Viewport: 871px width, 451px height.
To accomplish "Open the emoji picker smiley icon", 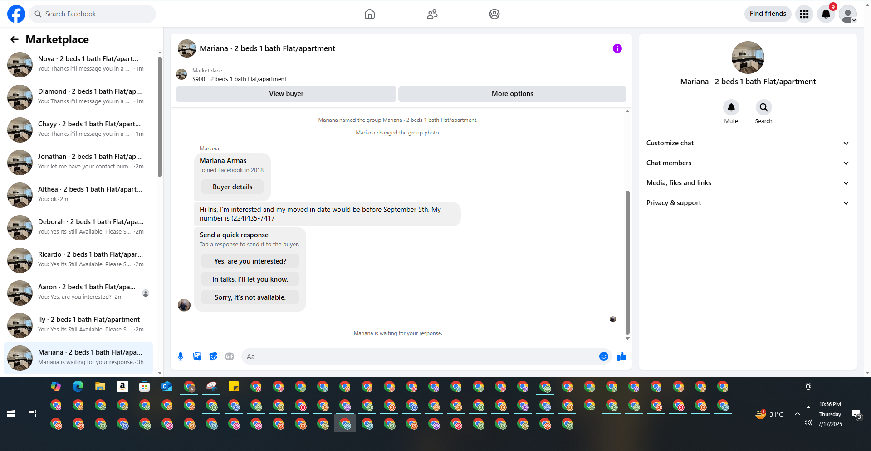I will 604,356.
